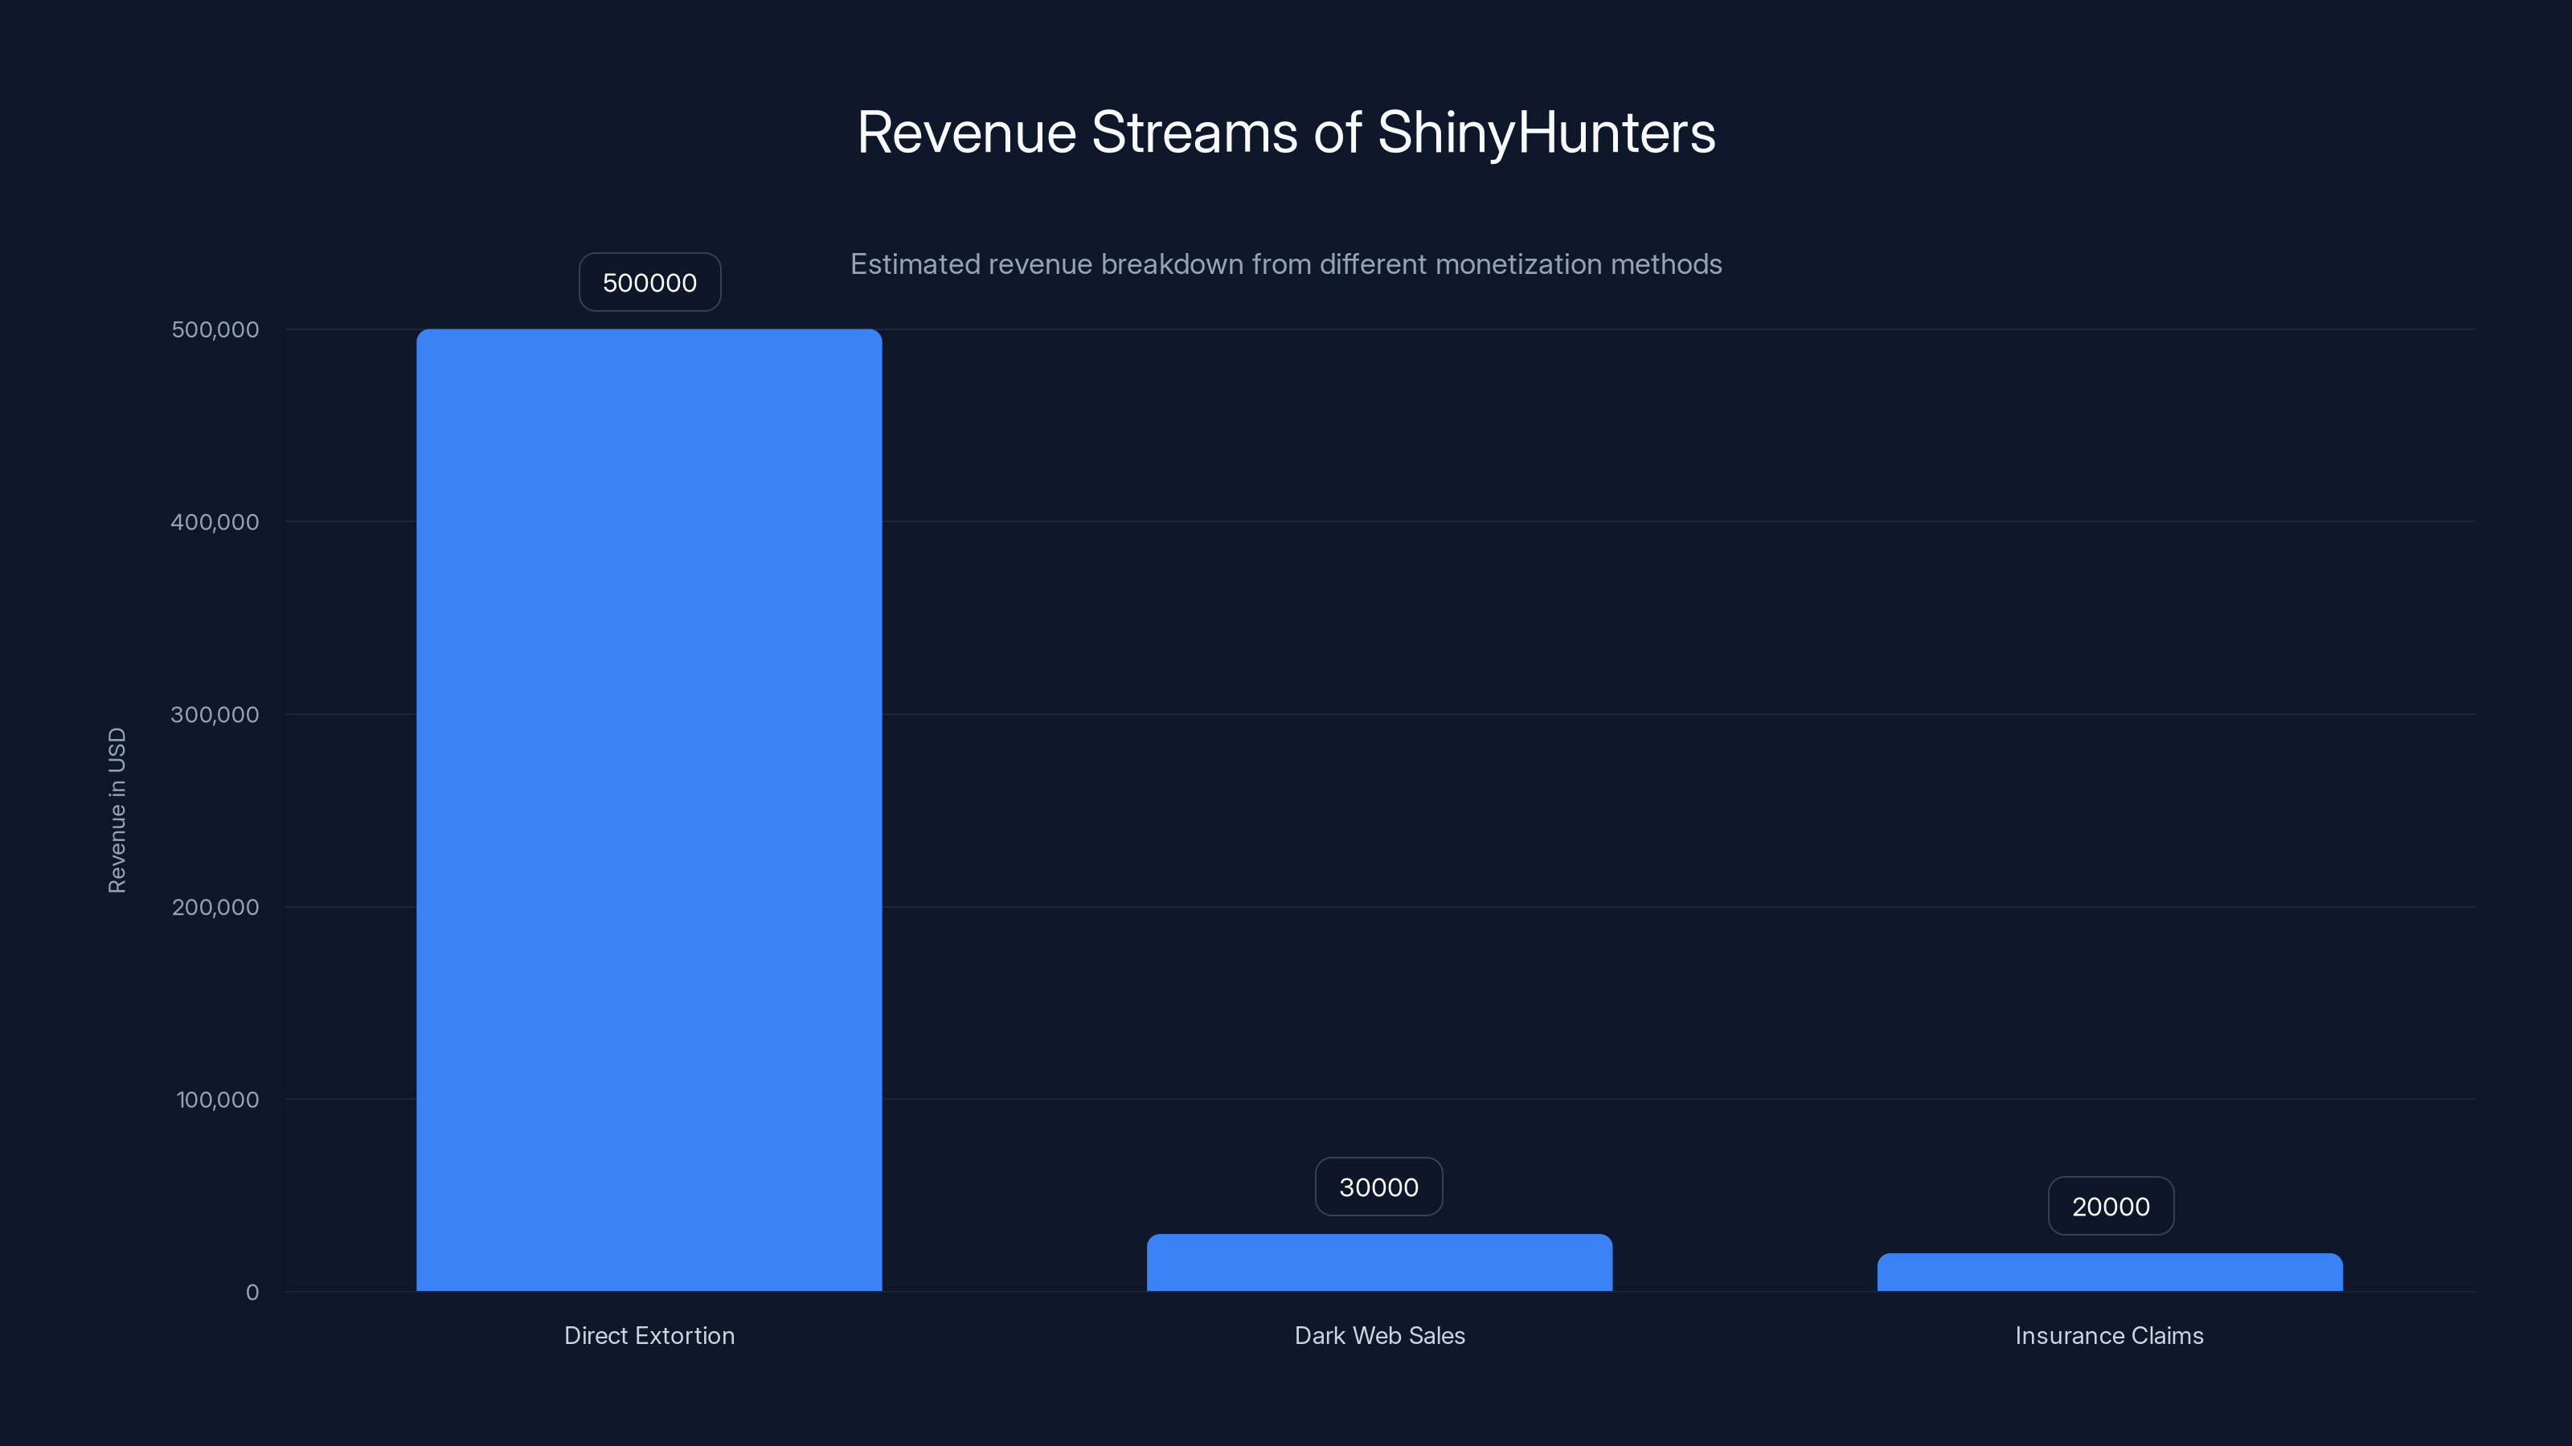
Task: Click the 0 baseline tick label
Action: pos(252,1293)
